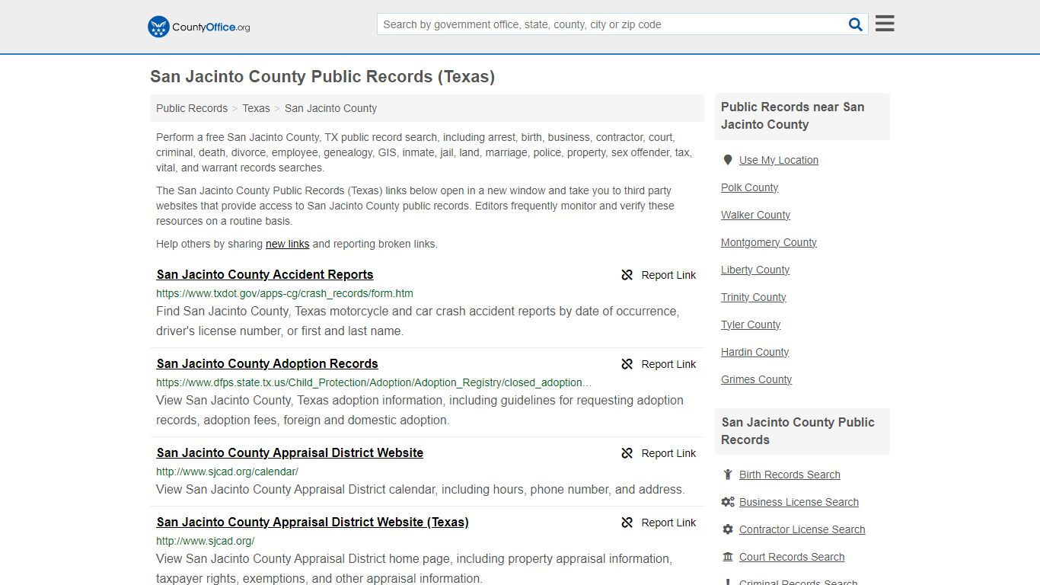Click the description about adoption fees
Image resolution: width=1040 pixels, height=585 pixels.
pyautogui.click(x=420, y=411)
